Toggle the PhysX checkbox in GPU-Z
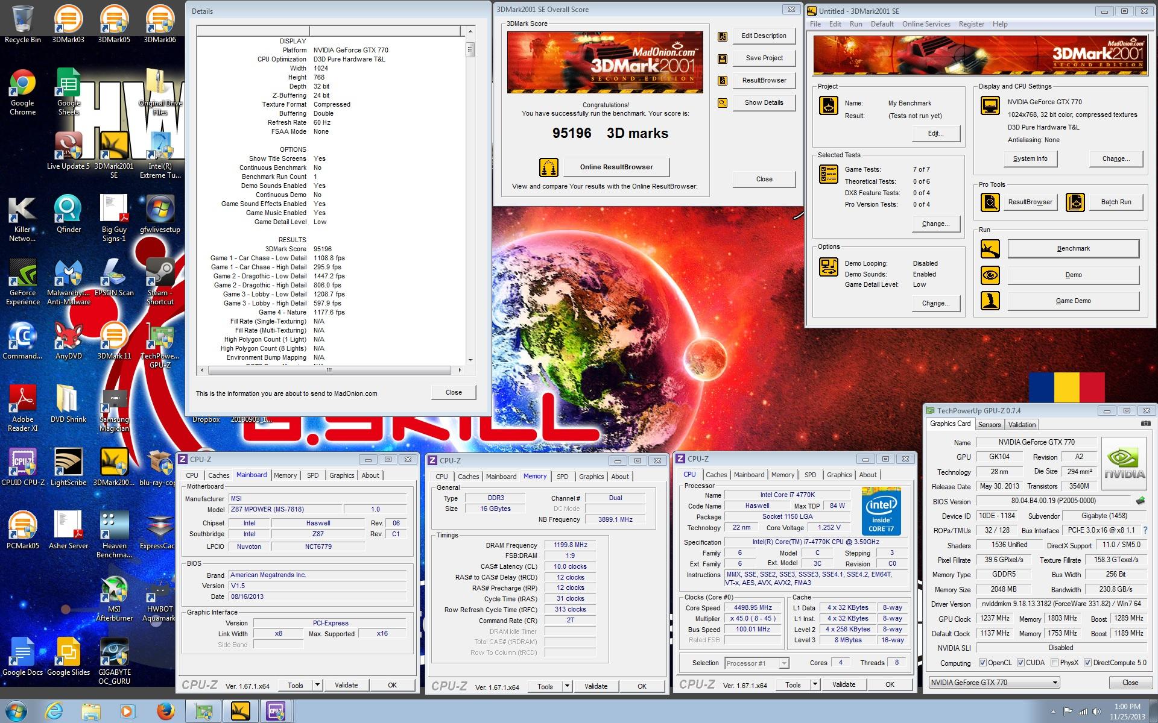1158x723 pixels. [x=1054, y=663]
